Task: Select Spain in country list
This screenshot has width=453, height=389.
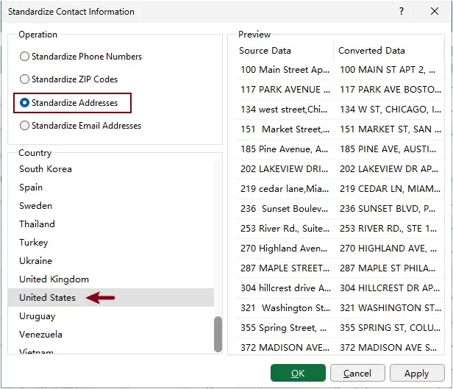Action: point(111,187)
